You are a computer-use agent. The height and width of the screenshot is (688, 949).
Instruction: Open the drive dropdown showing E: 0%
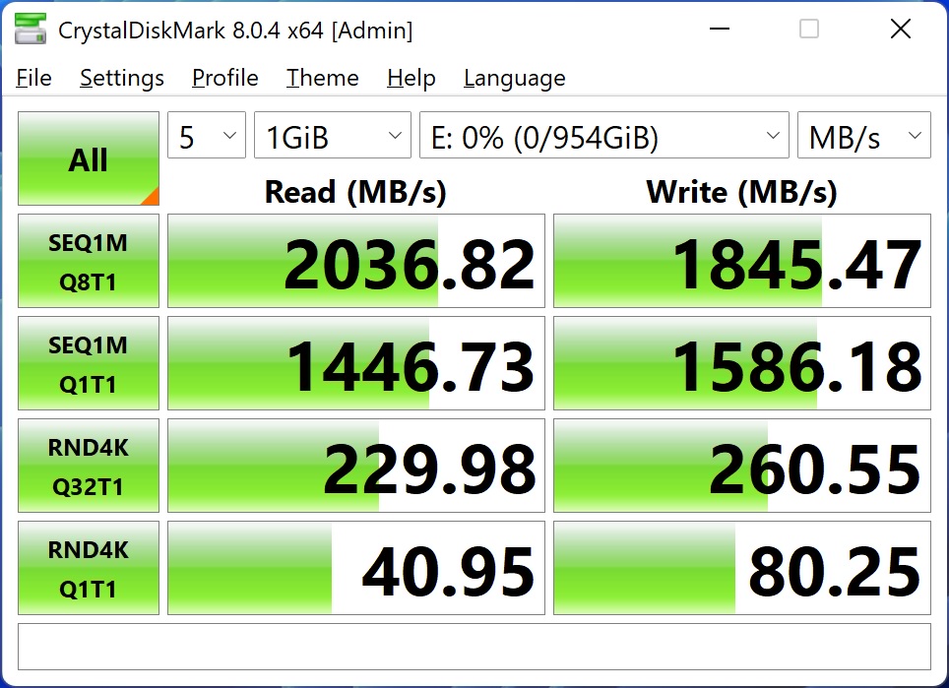(x=604, y=135)
